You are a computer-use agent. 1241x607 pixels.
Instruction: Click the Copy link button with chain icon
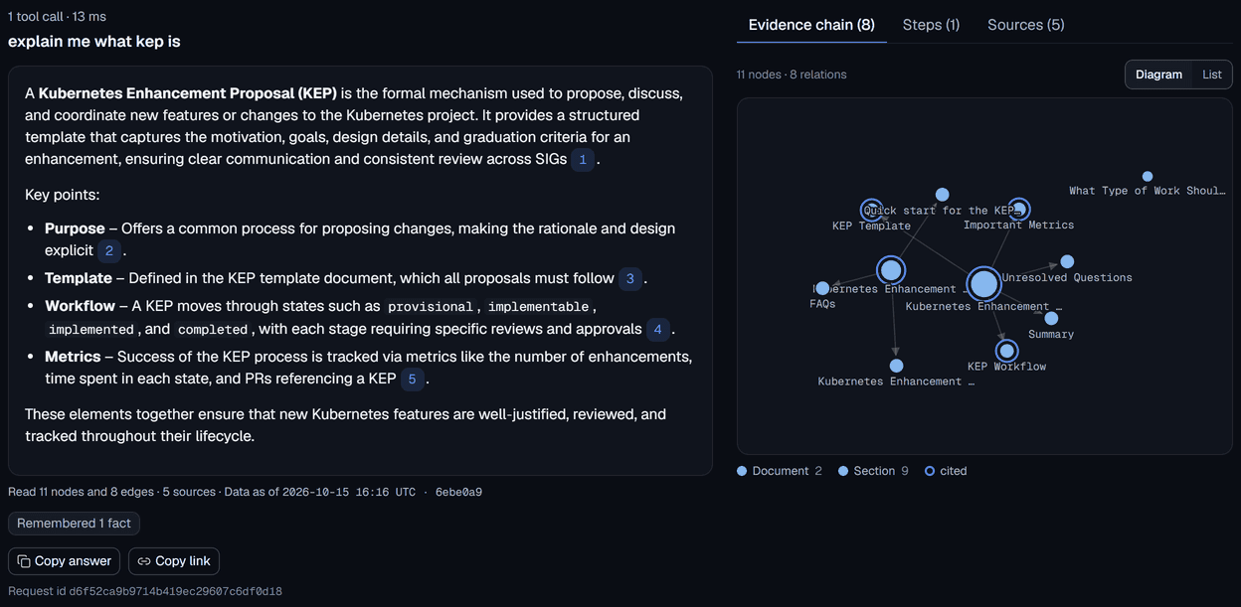(174, 561)
